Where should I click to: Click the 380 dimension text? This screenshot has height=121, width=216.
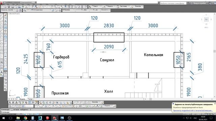(x=200, y=67)
